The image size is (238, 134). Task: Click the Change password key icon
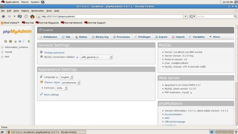click(x=41, y=52)
